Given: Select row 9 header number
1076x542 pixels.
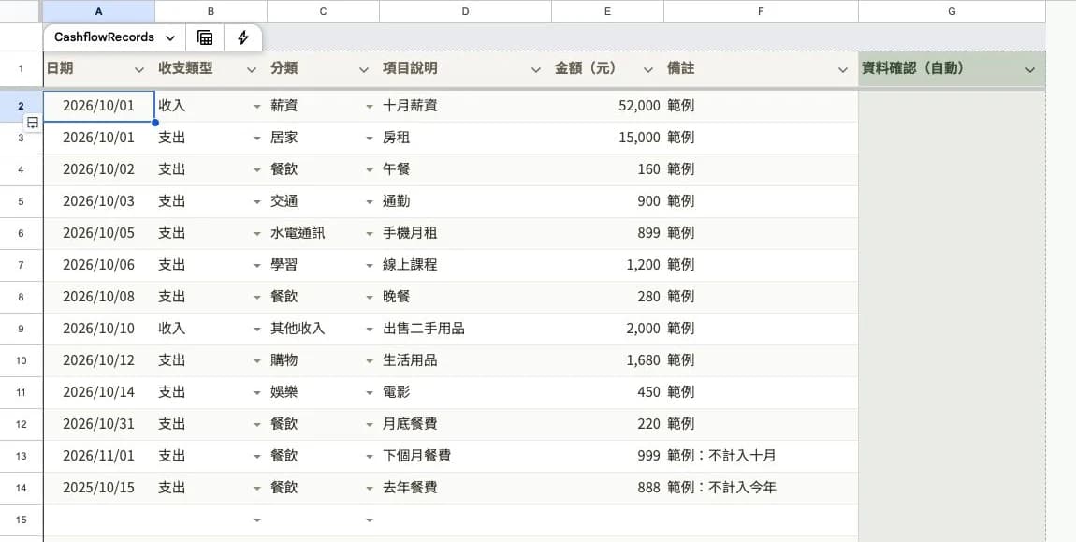Looking at the screenshot, I should [x=22, y=330].
